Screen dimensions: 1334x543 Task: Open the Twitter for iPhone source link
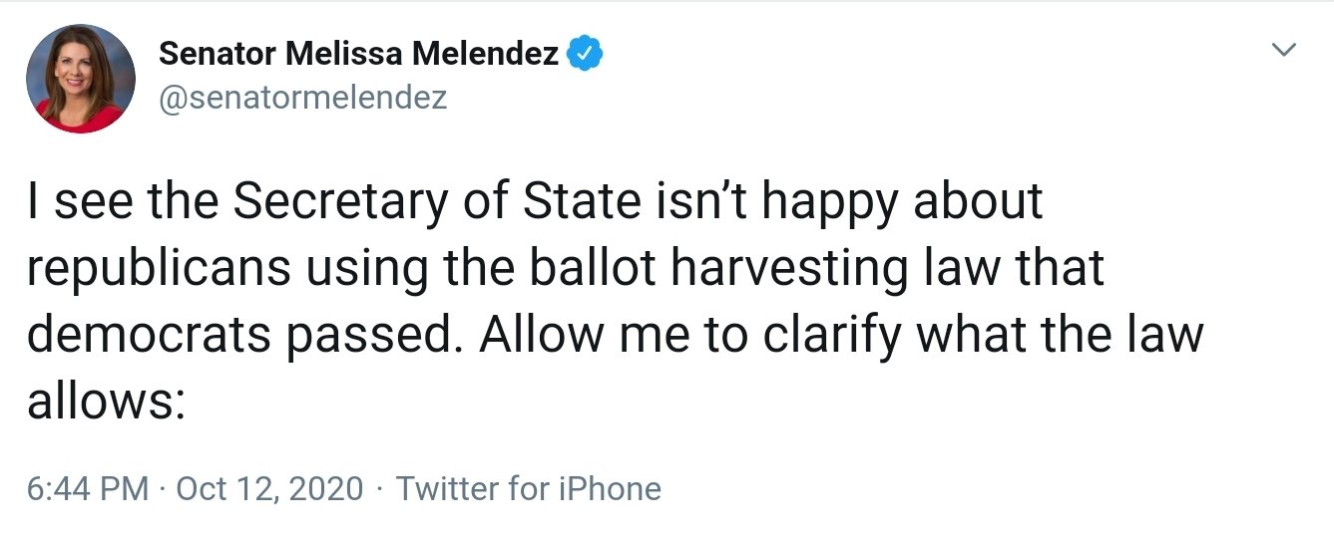pyautogui.click(x=528, y=489)
